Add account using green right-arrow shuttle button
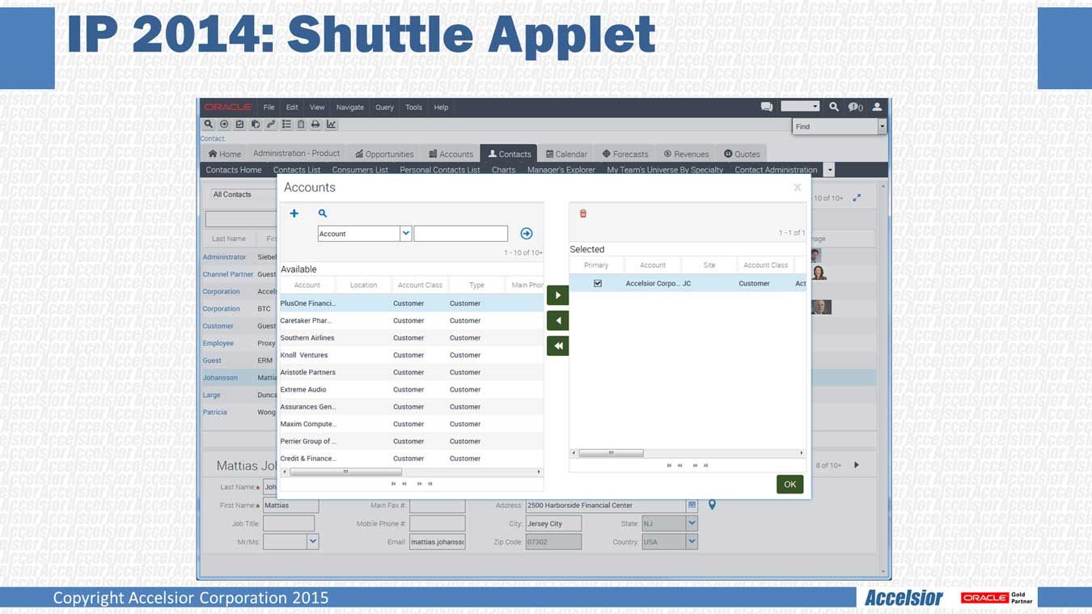The image size is (1092, 614). [557, 295]
